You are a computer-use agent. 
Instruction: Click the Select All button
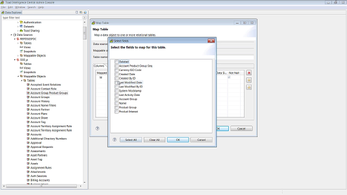[131, 140]
